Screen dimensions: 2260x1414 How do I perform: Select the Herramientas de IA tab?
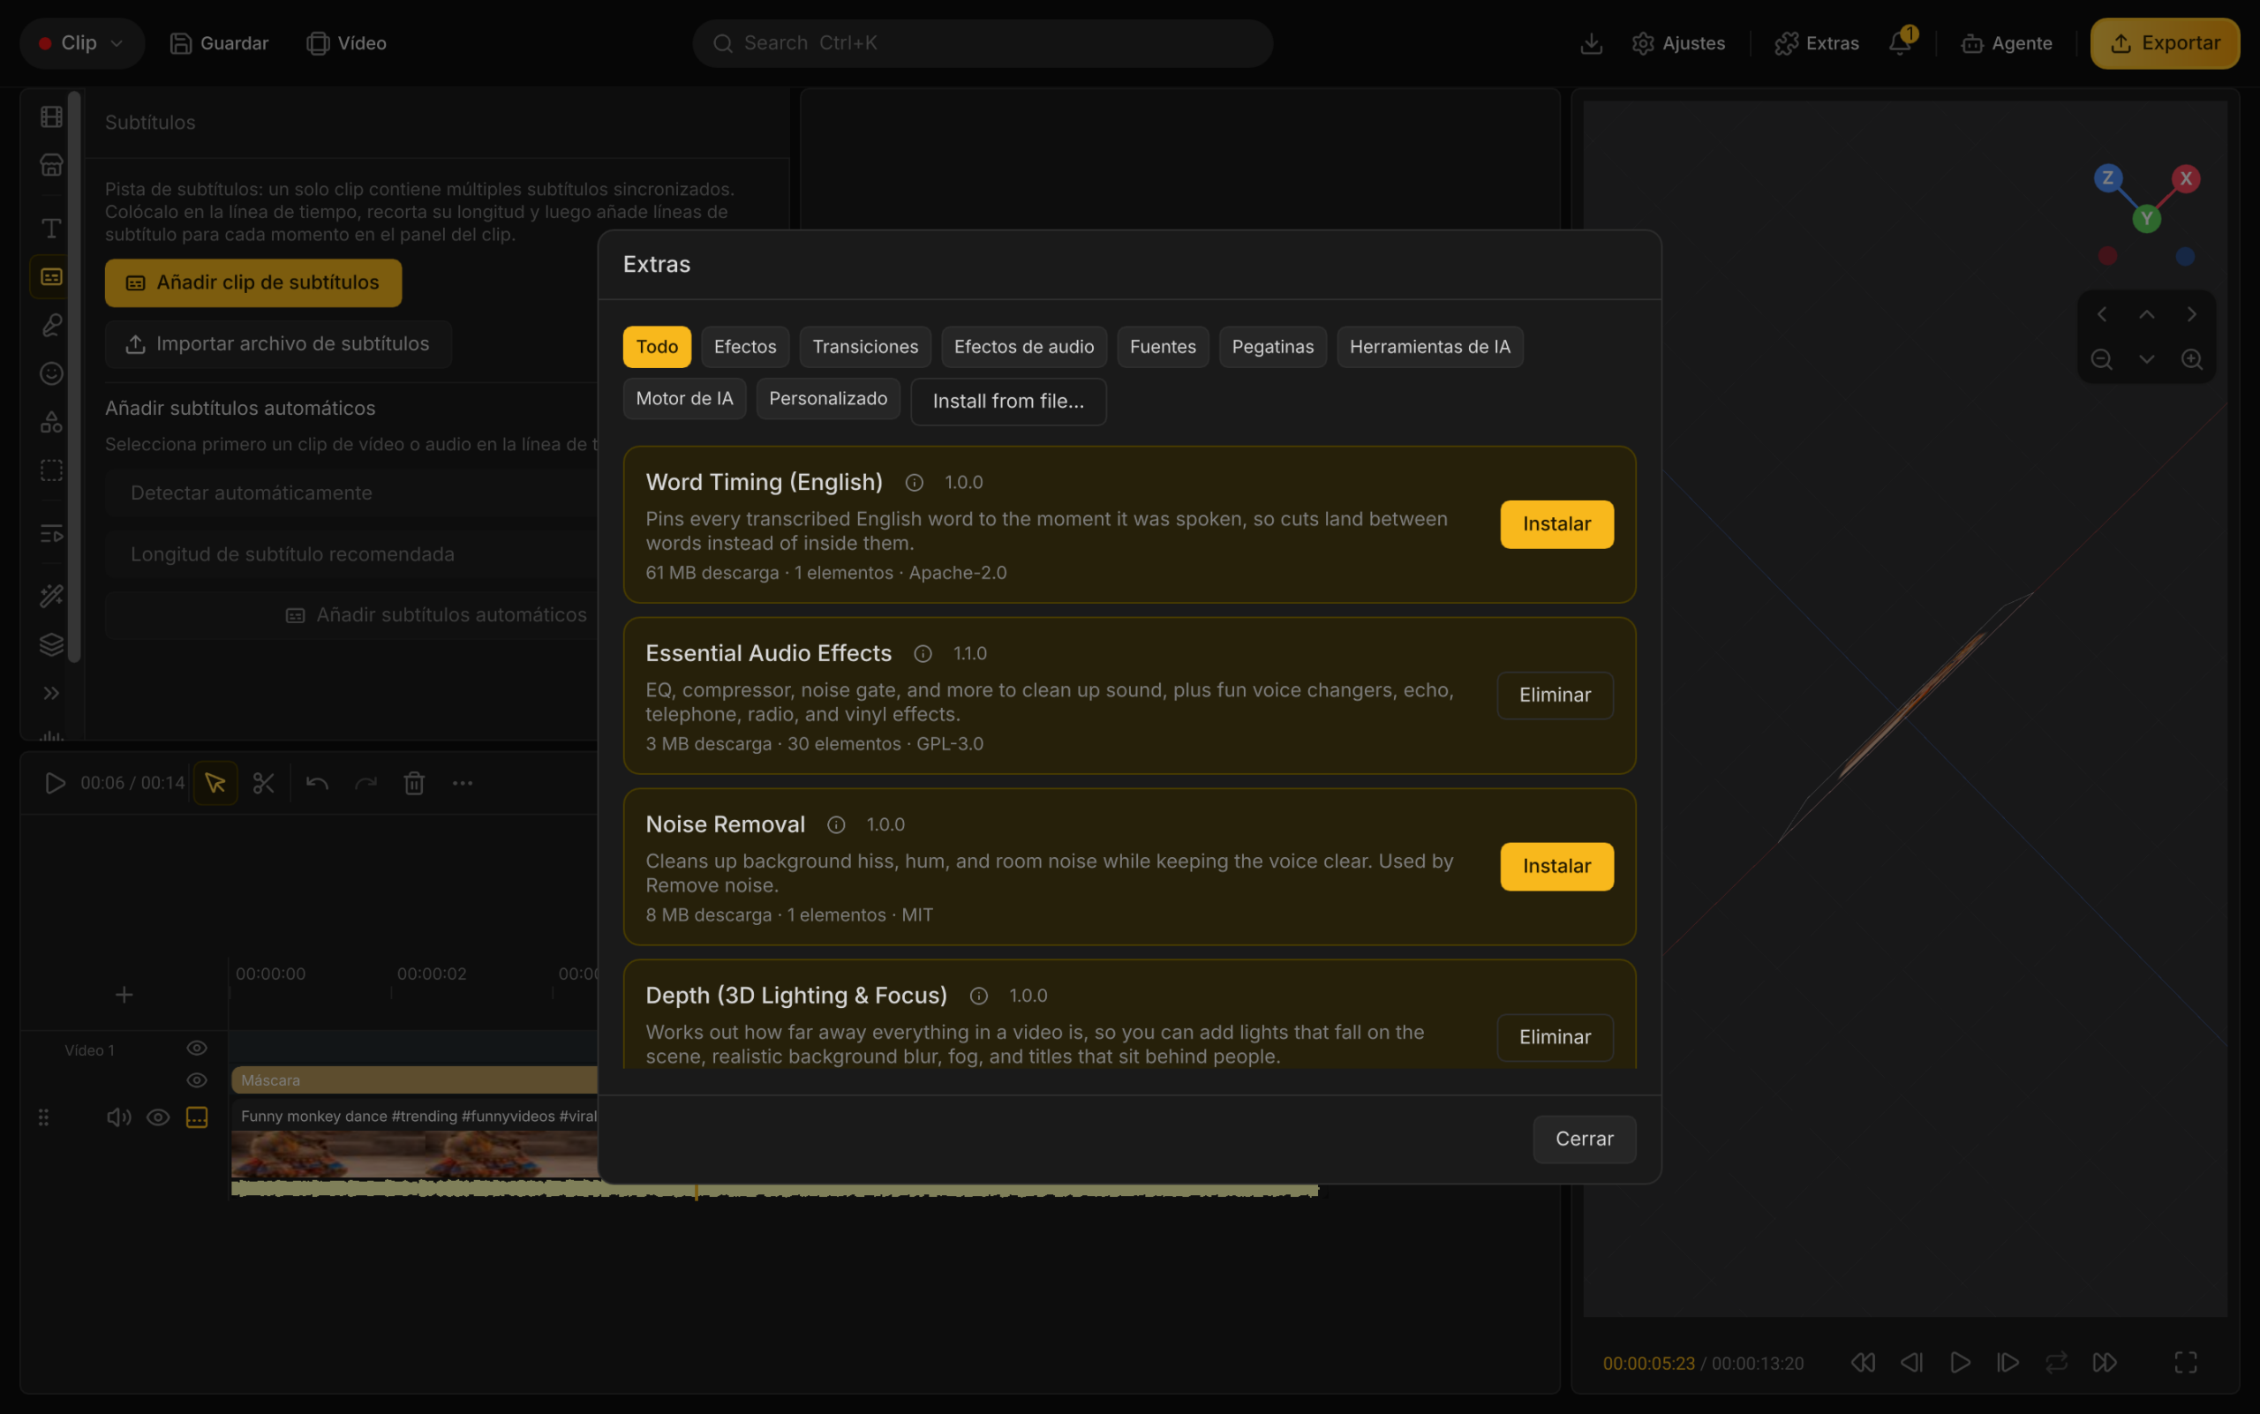point(1429,347)
